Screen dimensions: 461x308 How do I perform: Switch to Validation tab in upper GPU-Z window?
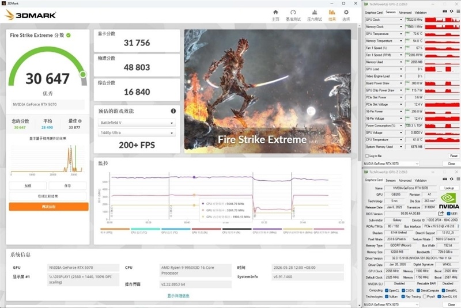[421, 13]
